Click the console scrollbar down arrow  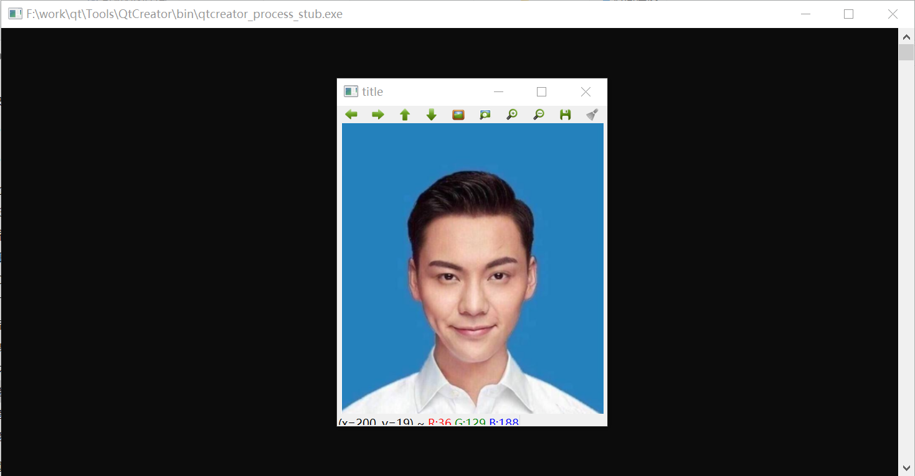906,467
